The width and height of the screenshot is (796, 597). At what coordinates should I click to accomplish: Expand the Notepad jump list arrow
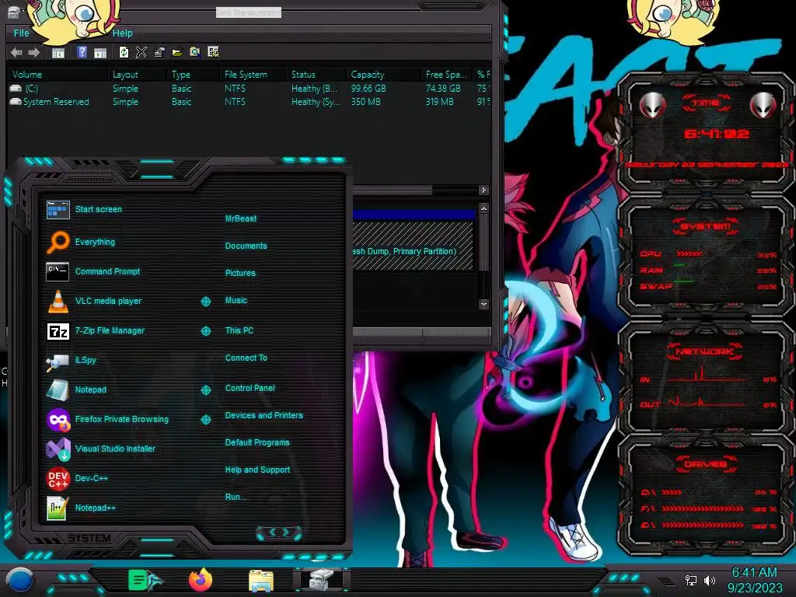click(206, 390)
